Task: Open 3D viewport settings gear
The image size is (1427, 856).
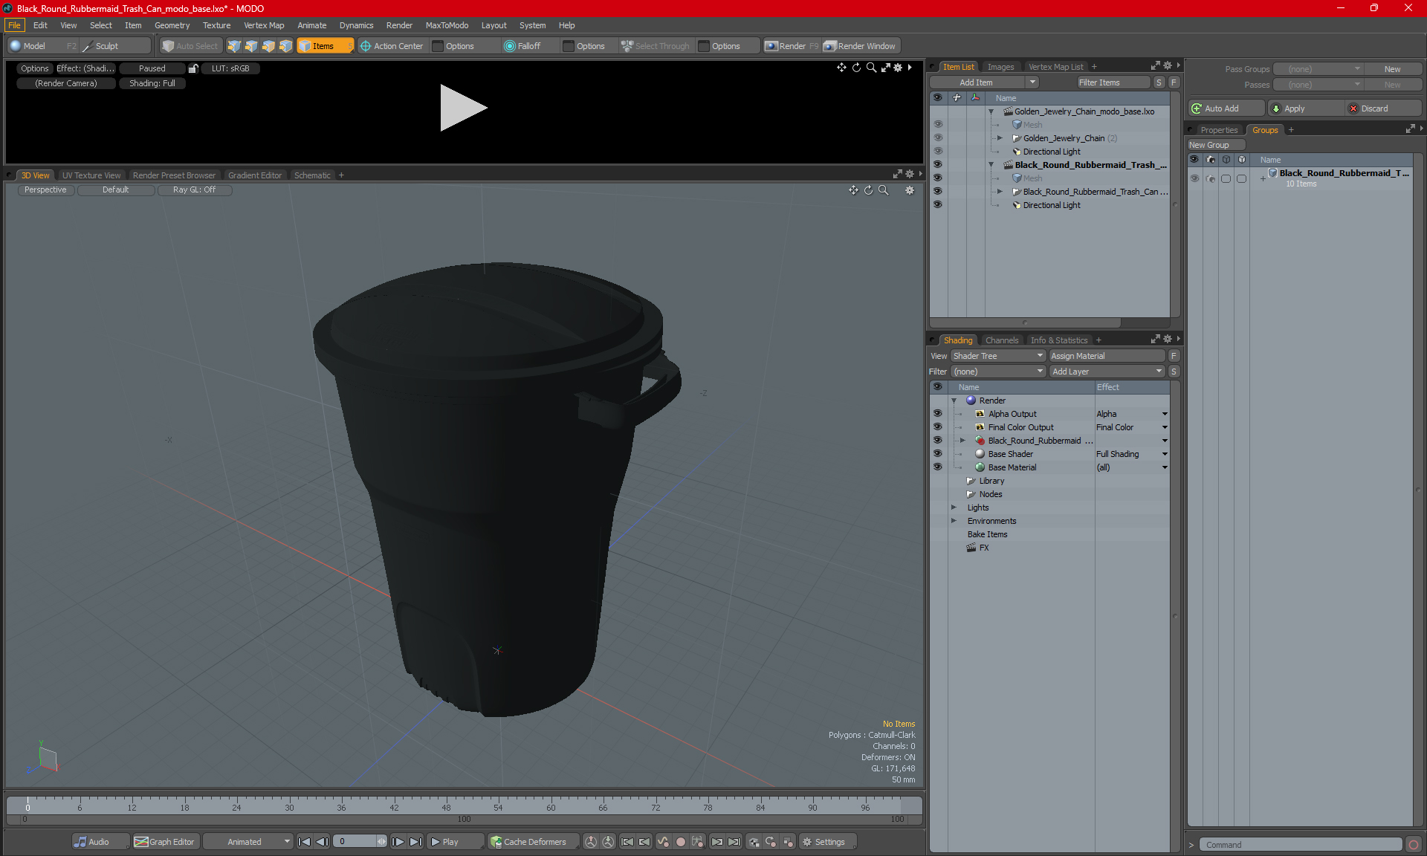Action: [910, 190]
